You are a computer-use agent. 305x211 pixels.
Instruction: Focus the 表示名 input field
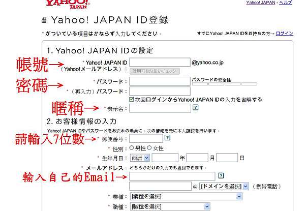coord(160,108)
